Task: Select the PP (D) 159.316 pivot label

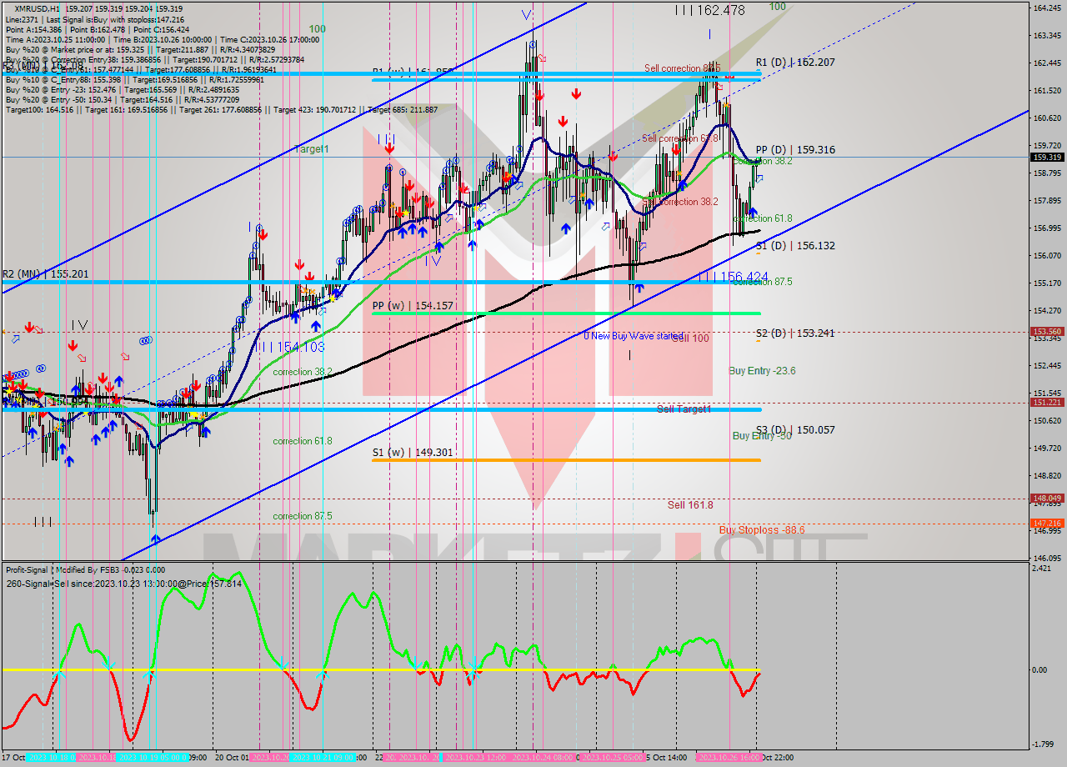Action: pyautogui.click(x=794, y=150)
